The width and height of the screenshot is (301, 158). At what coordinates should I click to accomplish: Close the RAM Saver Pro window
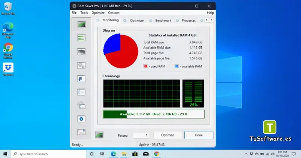209,6
